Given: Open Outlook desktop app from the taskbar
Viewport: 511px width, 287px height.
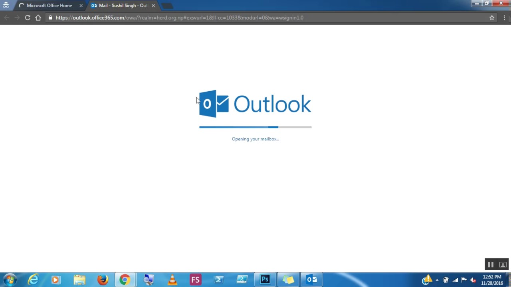Looking at the screenshot, I should [312, 280].
